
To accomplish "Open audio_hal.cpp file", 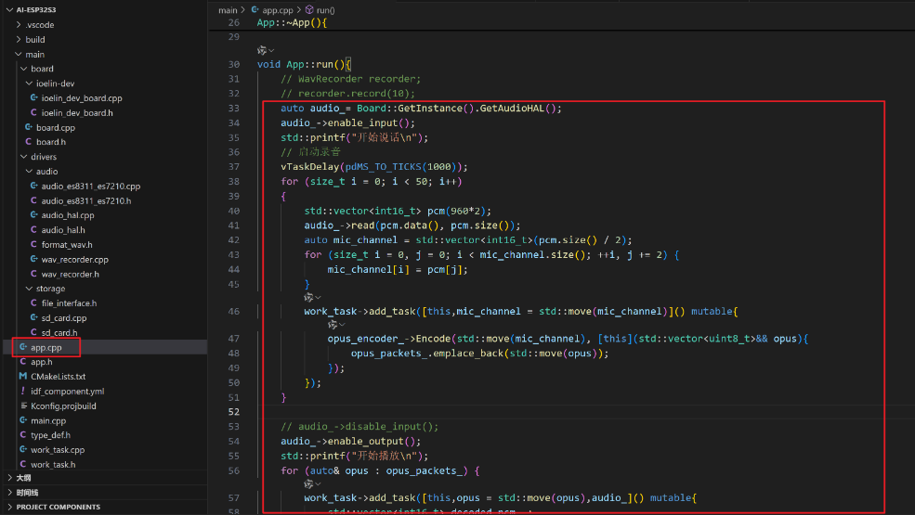I will 68,215.
